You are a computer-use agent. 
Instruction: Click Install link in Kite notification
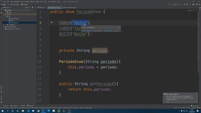click(x=168, y=102)
